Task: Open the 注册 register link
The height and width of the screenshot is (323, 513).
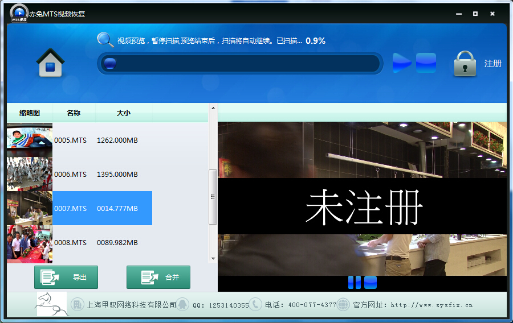Action: pos(492,64)
